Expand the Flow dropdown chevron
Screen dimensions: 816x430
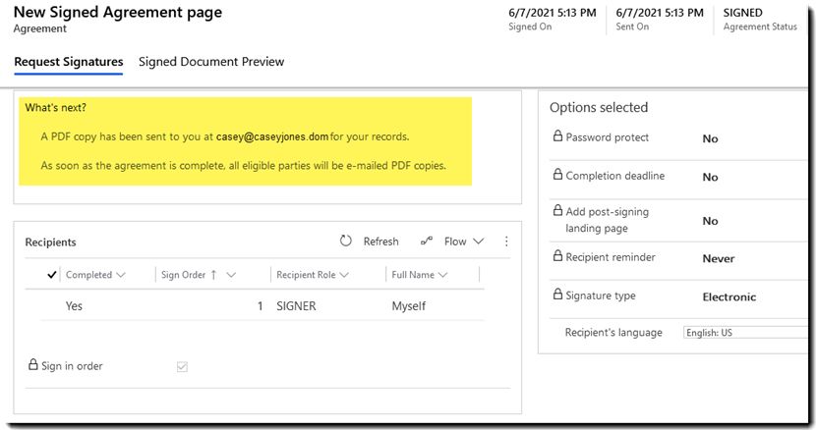click(479, 241)
